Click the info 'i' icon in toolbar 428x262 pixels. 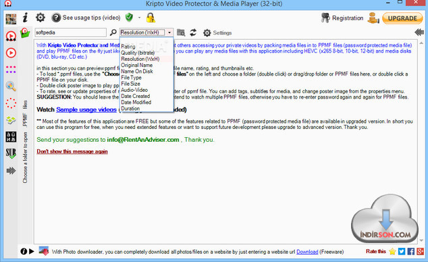point(25,18)
